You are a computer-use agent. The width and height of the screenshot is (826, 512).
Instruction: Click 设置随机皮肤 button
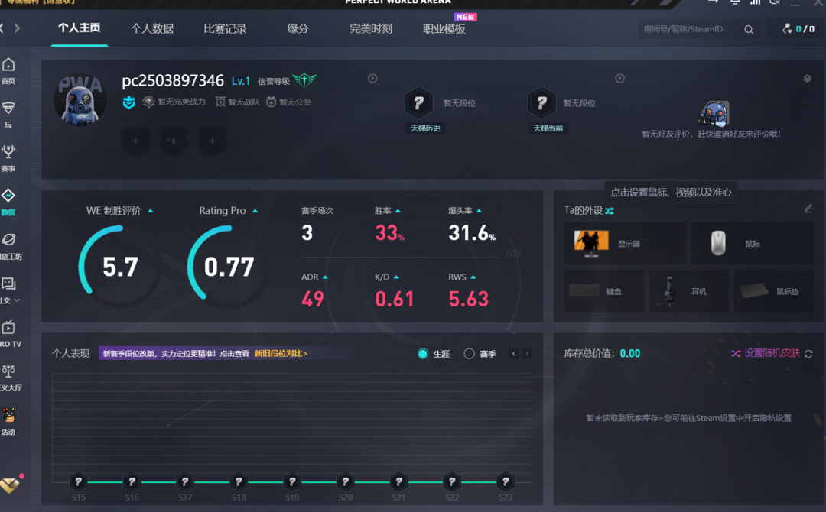coord(765,353)
